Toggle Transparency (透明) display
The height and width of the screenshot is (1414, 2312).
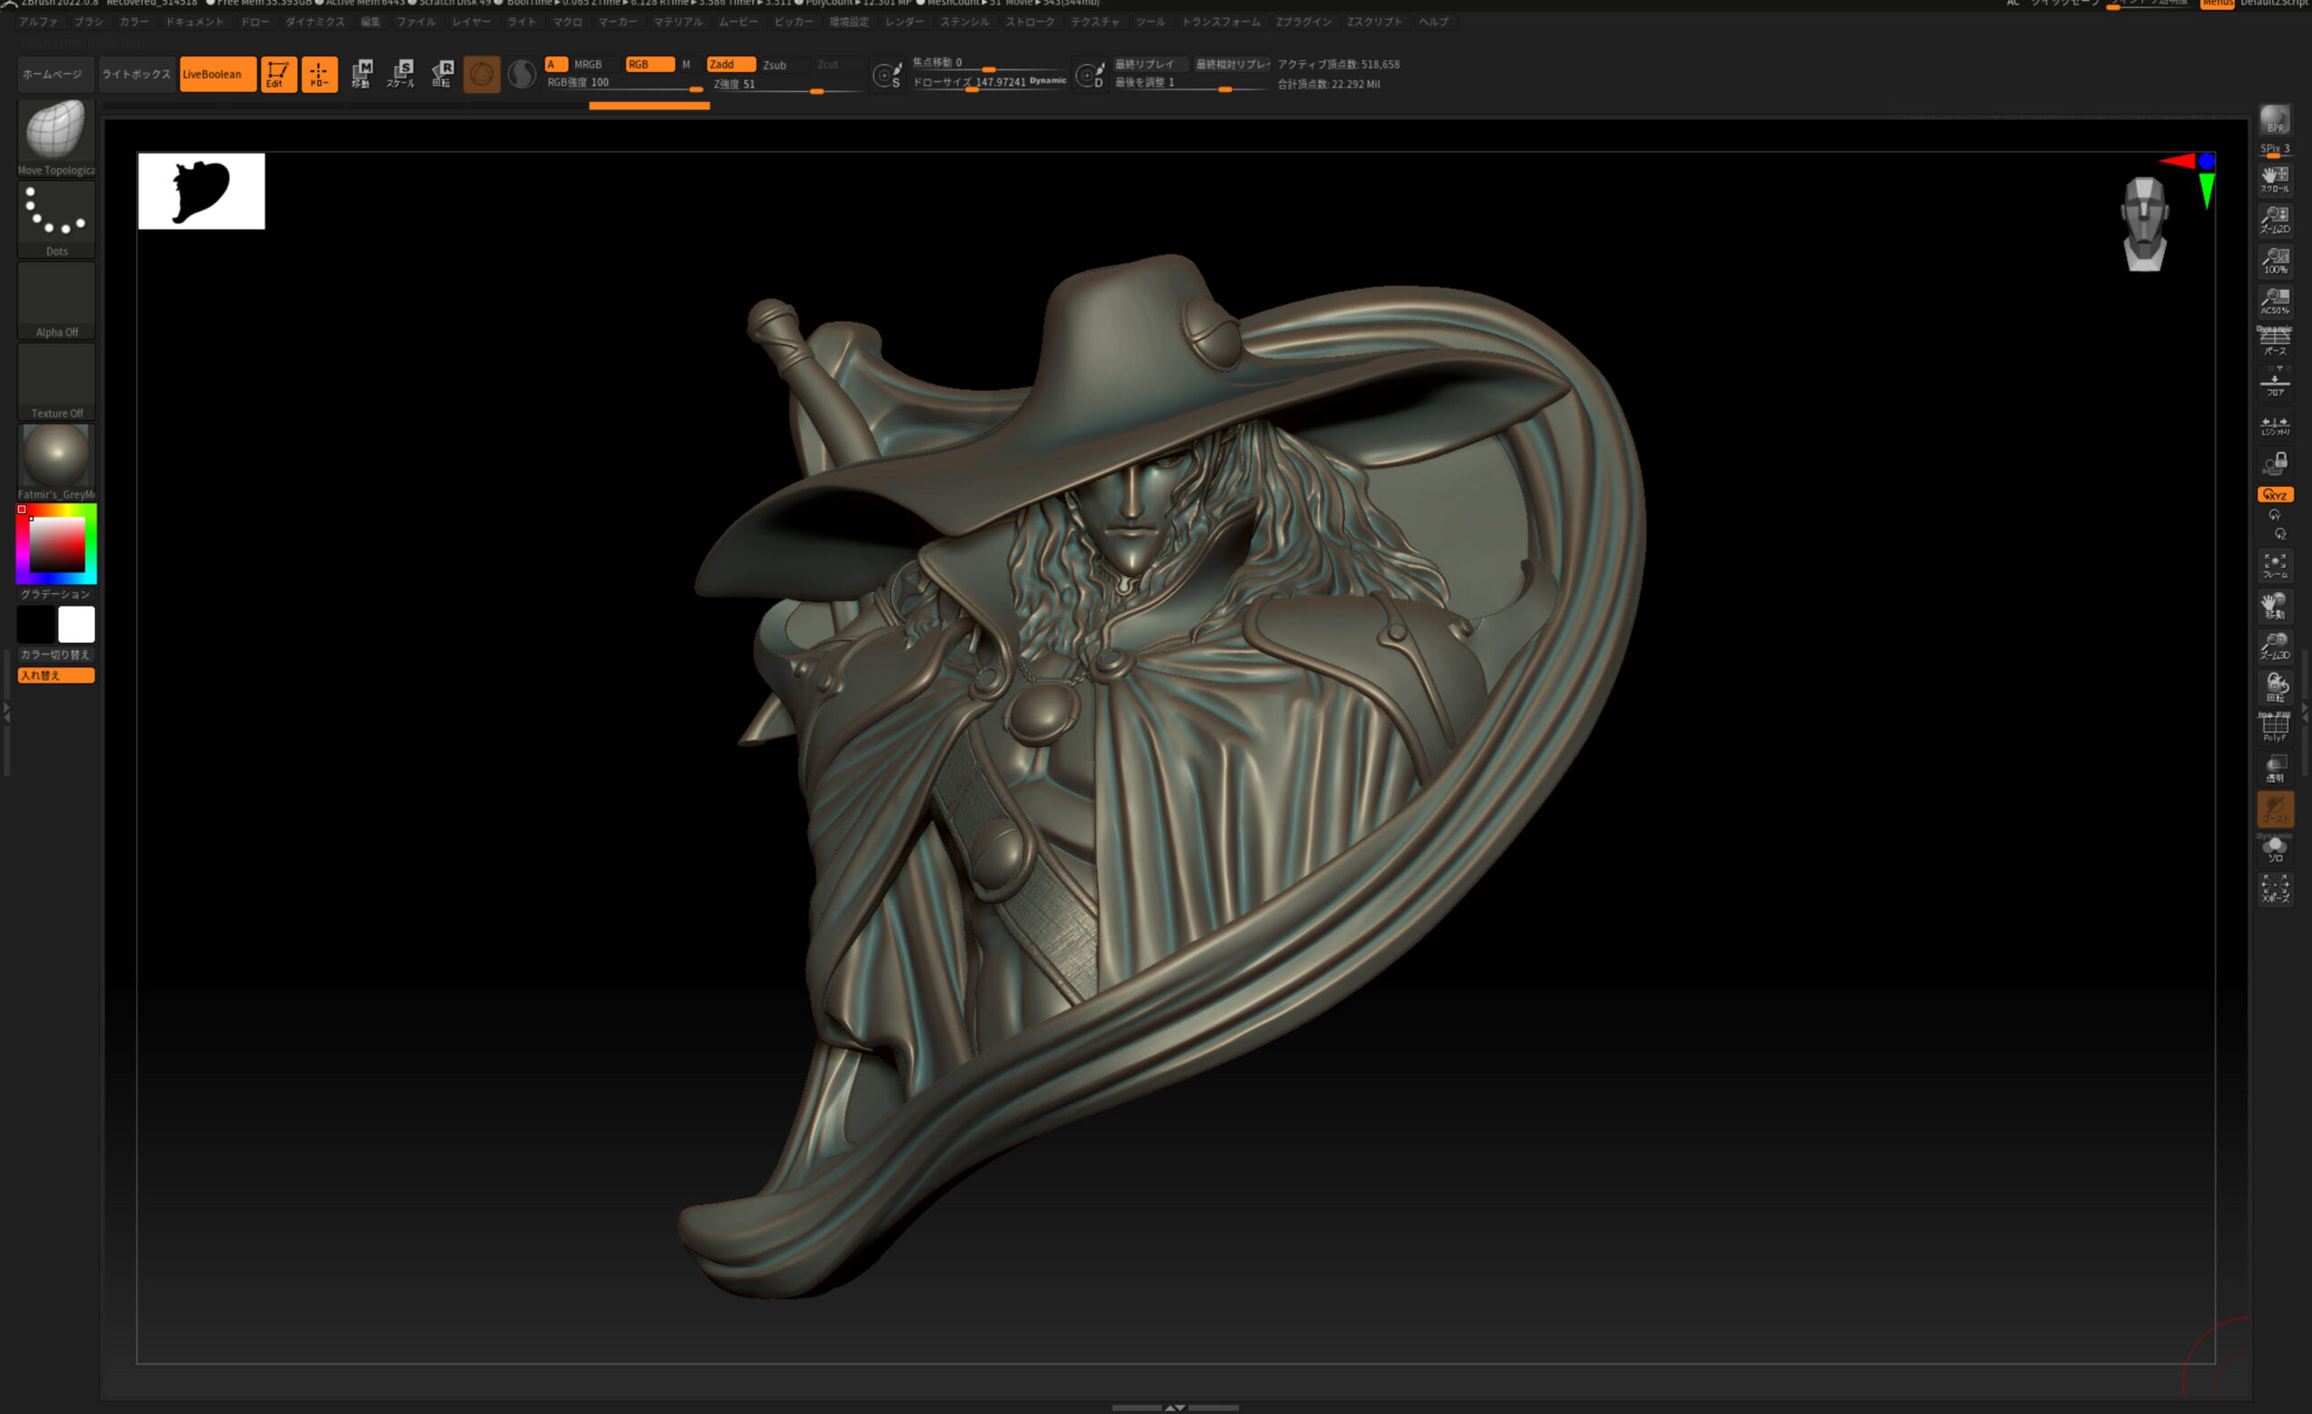pyautogui.click(x=2274, y=767)
